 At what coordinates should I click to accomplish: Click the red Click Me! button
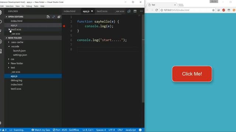192,74
